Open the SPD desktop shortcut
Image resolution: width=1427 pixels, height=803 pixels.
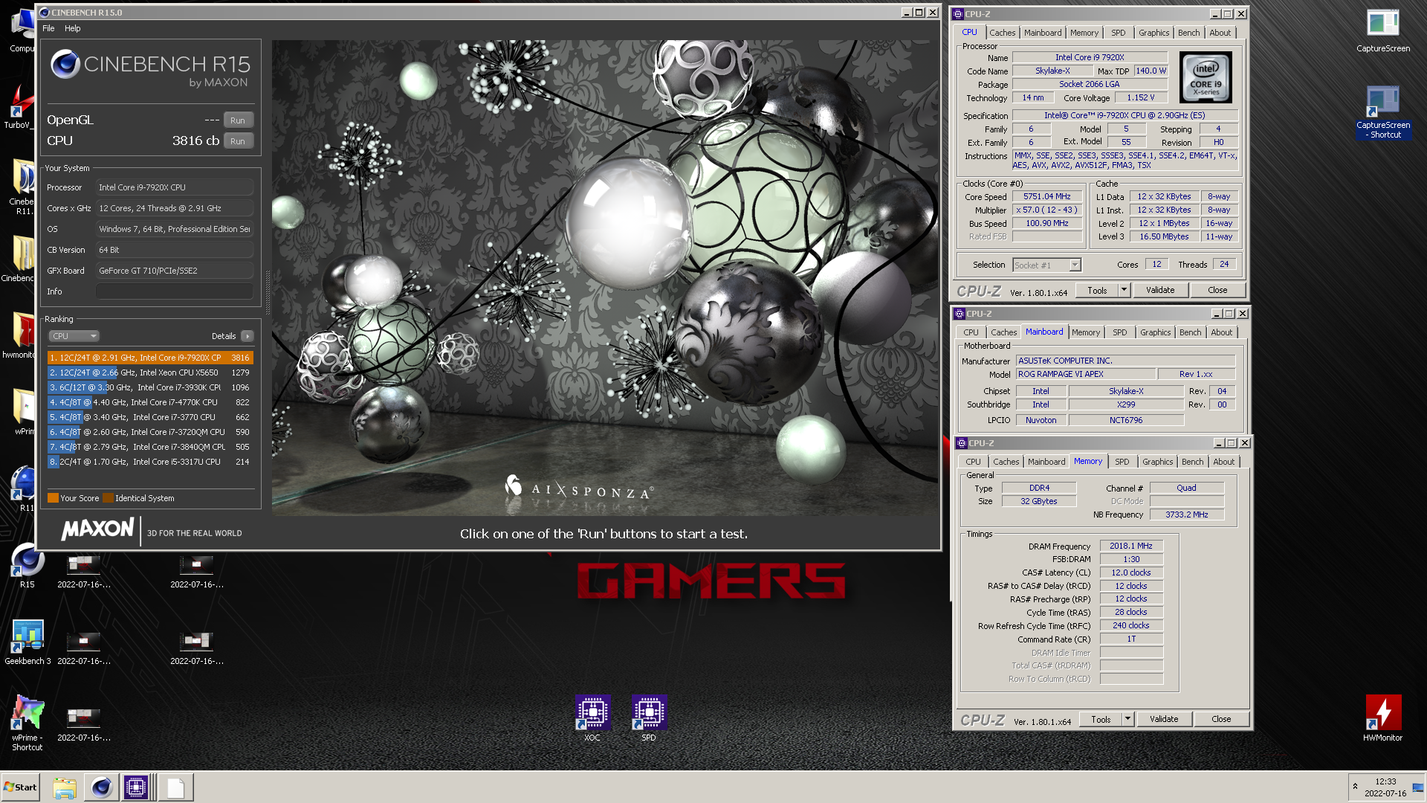pos(649,718)
